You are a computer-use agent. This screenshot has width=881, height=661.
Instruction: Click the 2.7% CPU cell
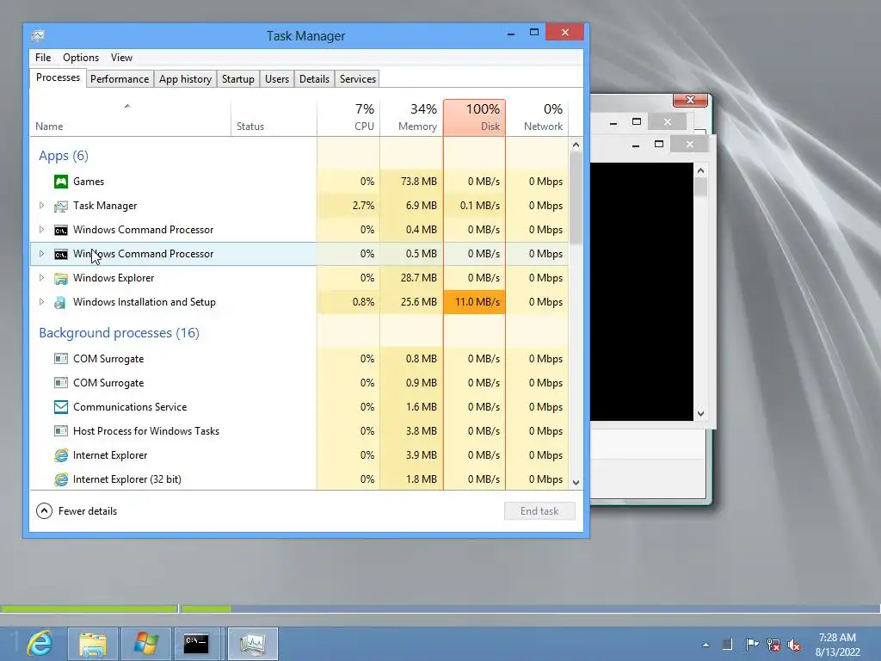pyautogui.click(x=348, y=206)
